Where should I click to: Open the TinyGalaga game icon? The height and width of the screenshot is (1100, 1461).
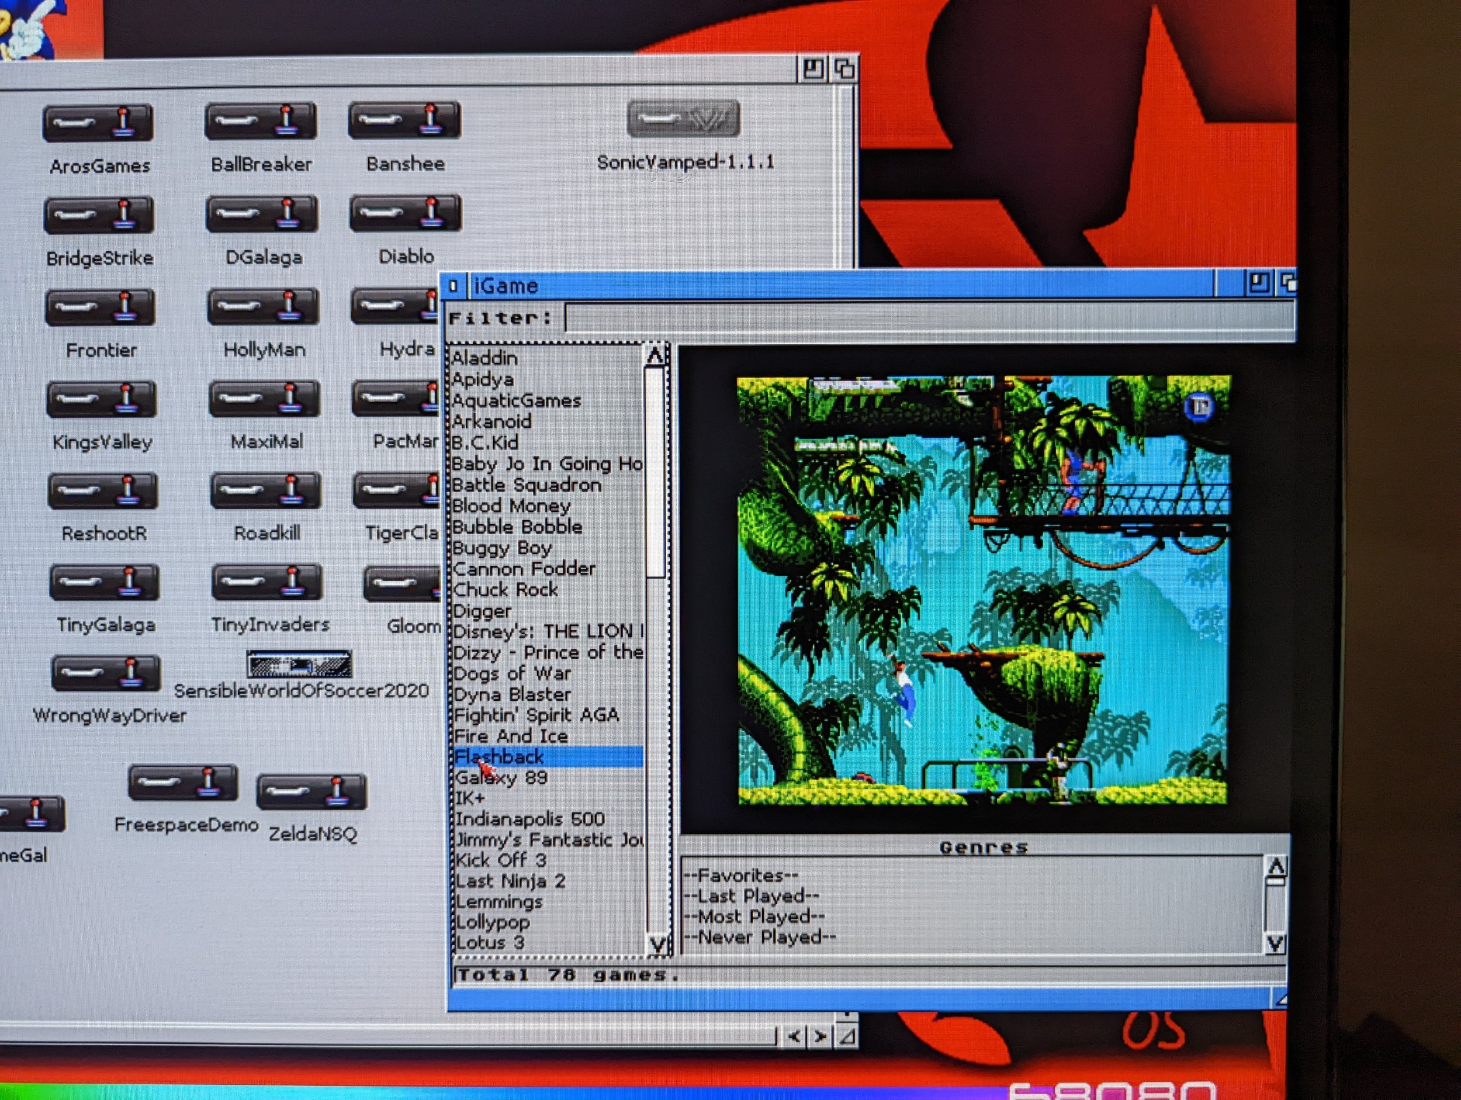105,582
